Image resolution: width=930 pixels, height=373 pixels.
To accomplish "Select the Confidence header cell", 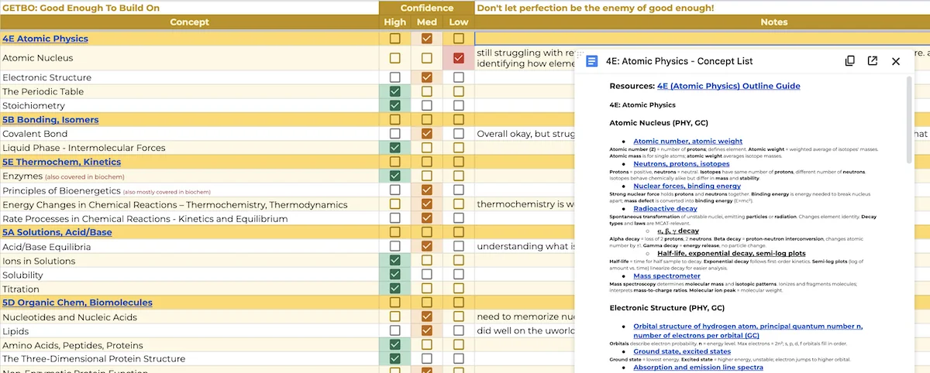I will pyautogui.click(x=427, y=8).
